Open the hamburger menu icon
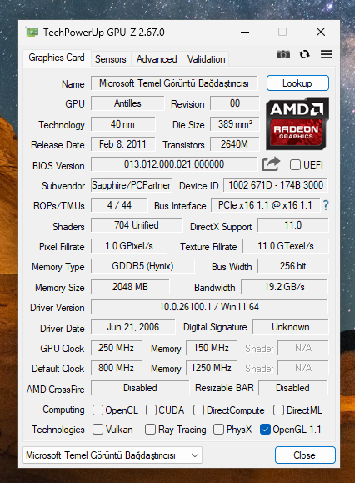Viewport: 355px width, 483px height. [x=326, y=54]
